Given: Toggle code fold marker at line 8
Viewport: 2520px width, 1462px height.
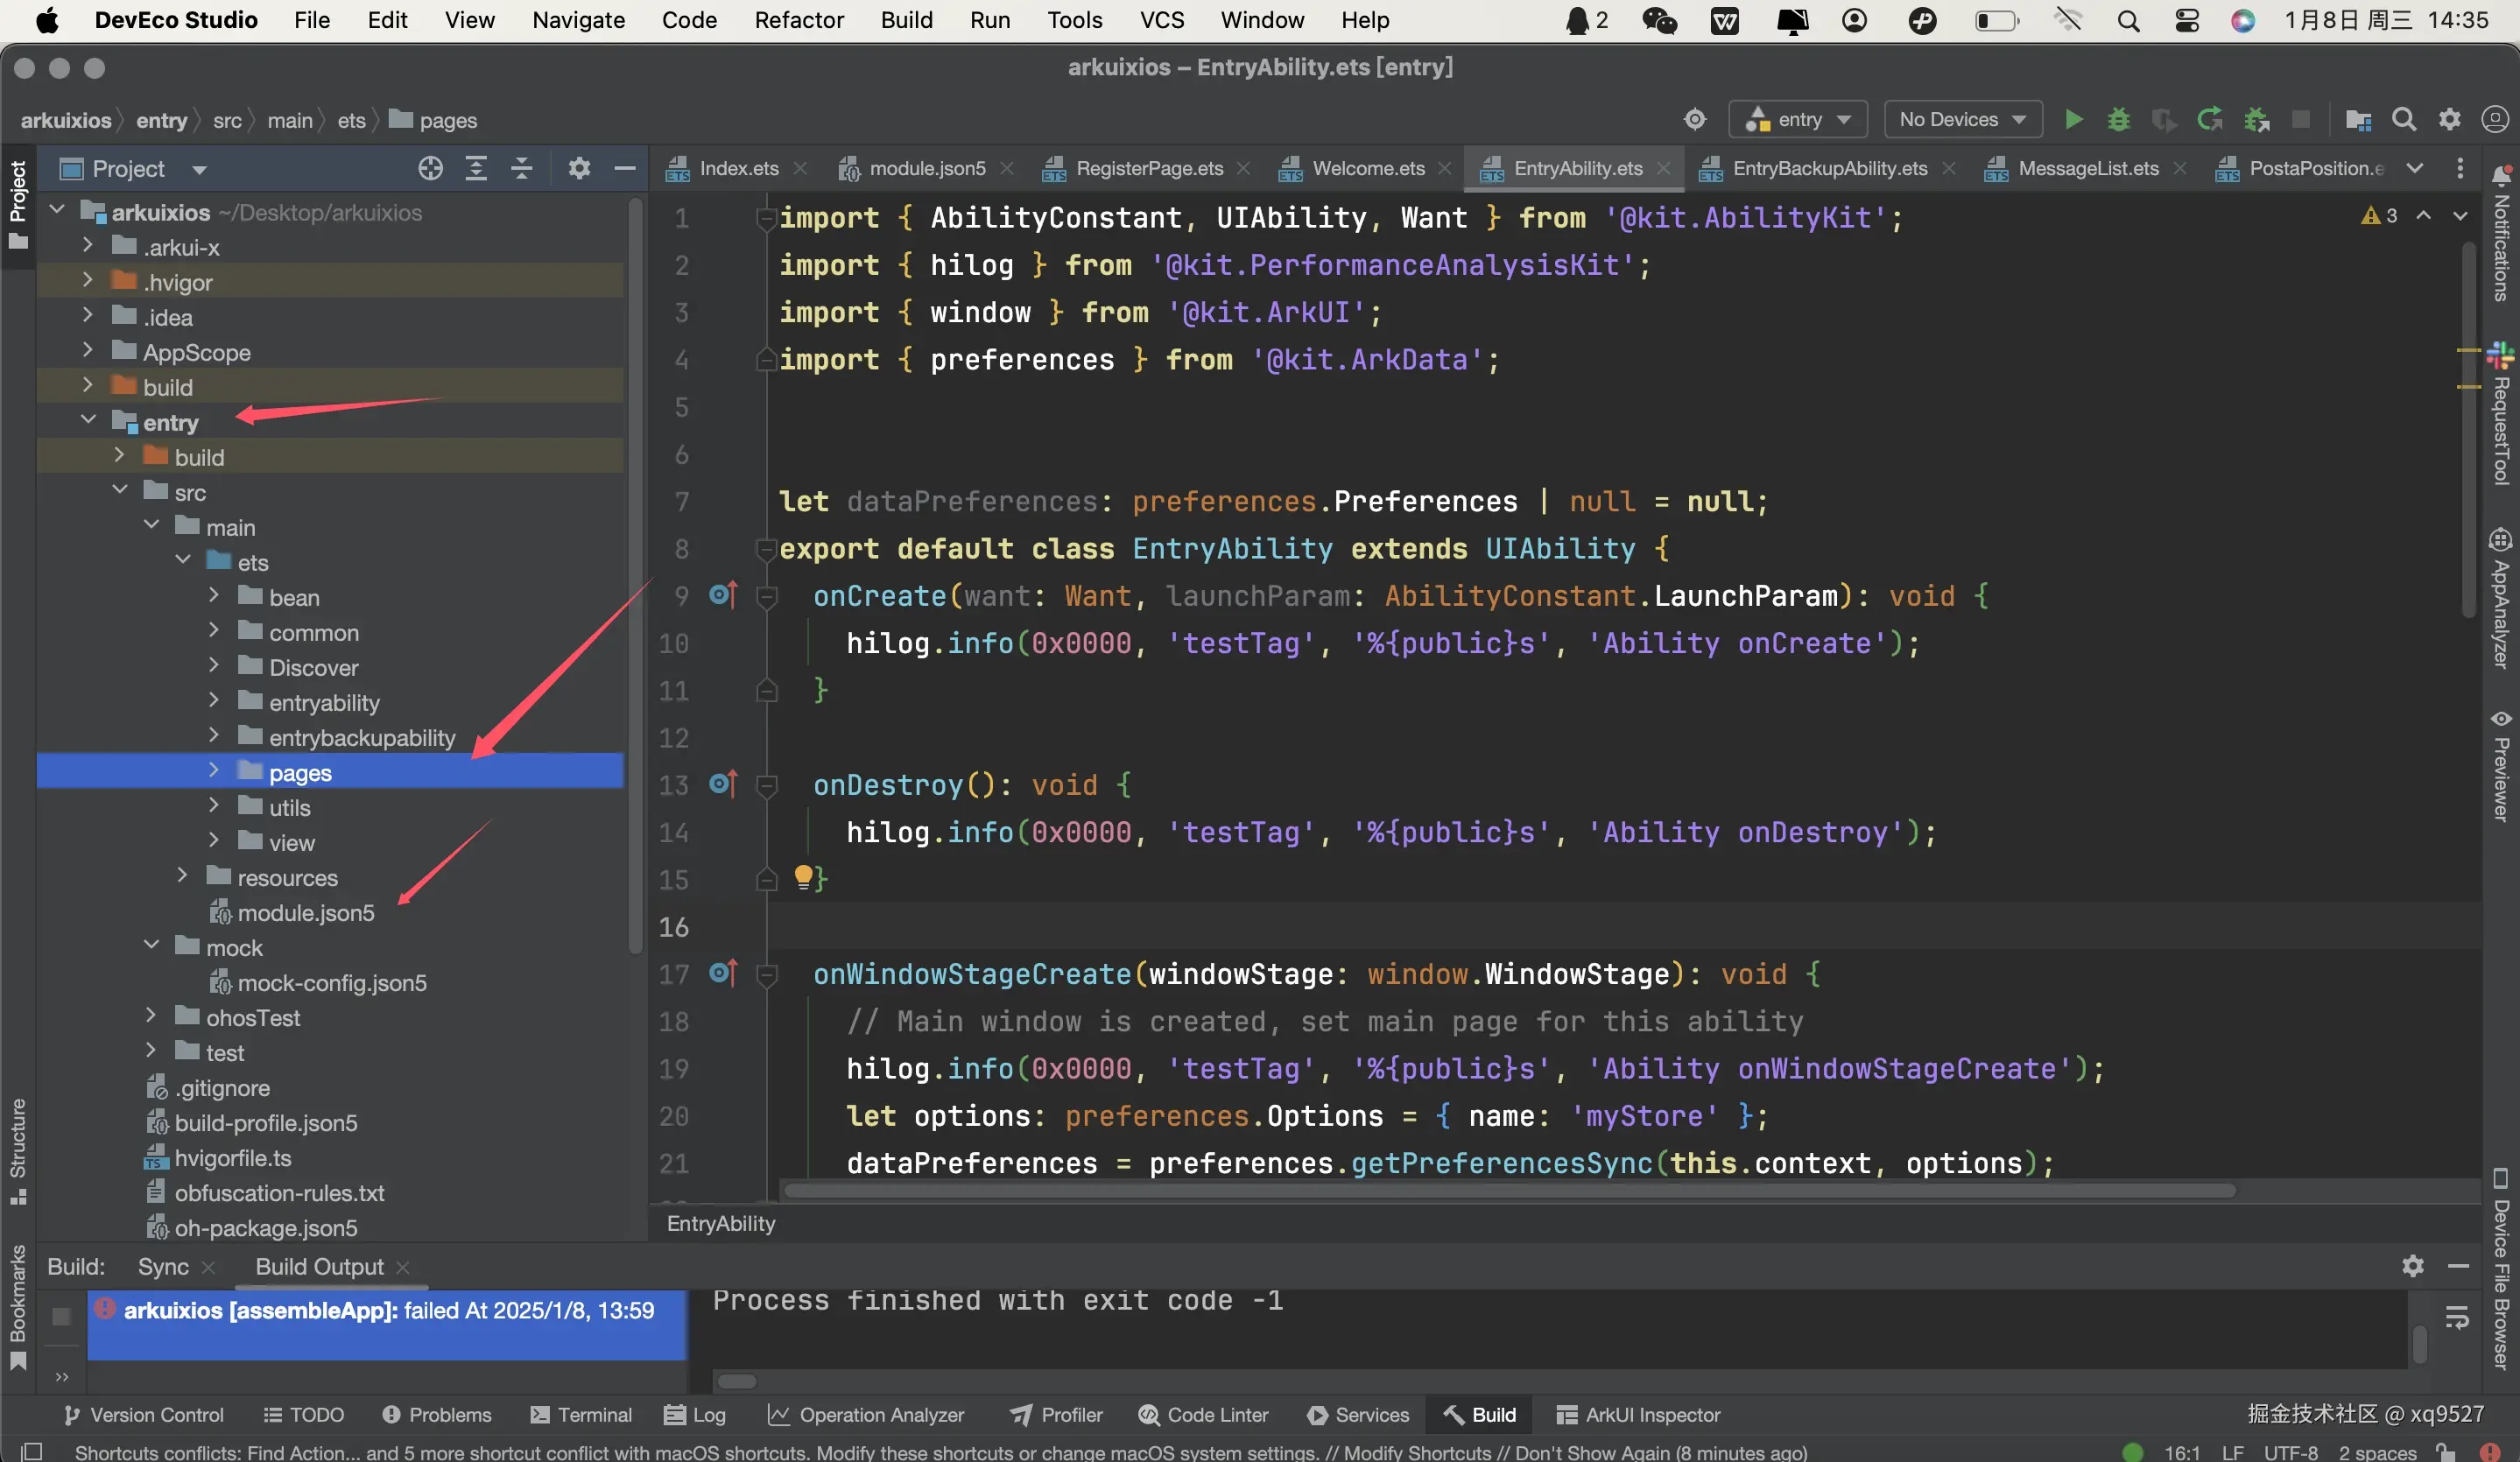Looking at the screenshot, I should 766,549.
